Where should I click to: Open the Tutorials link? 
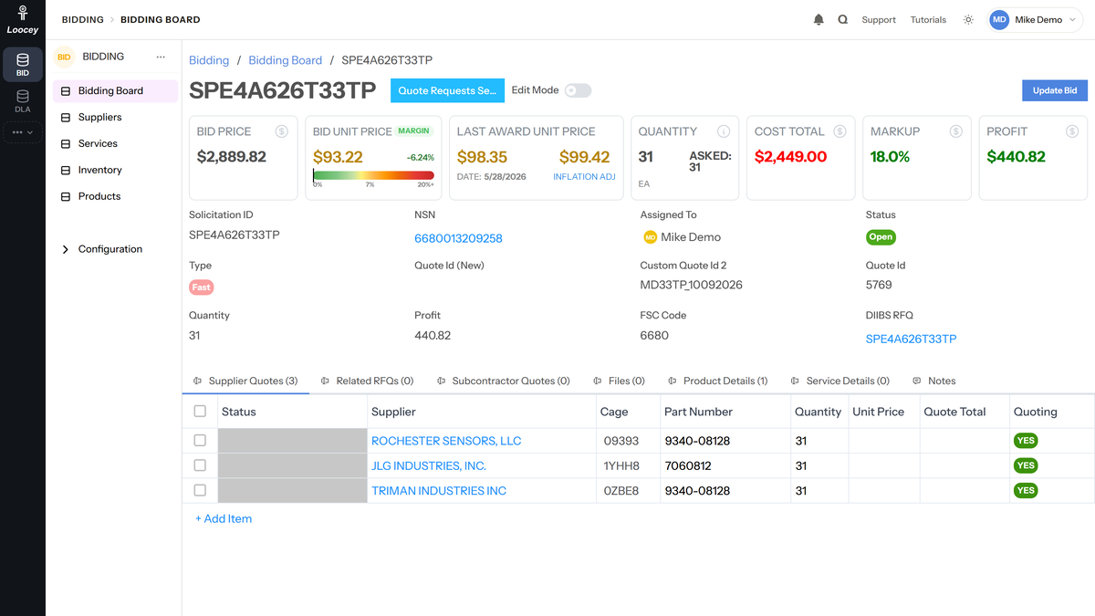point(928,19)
